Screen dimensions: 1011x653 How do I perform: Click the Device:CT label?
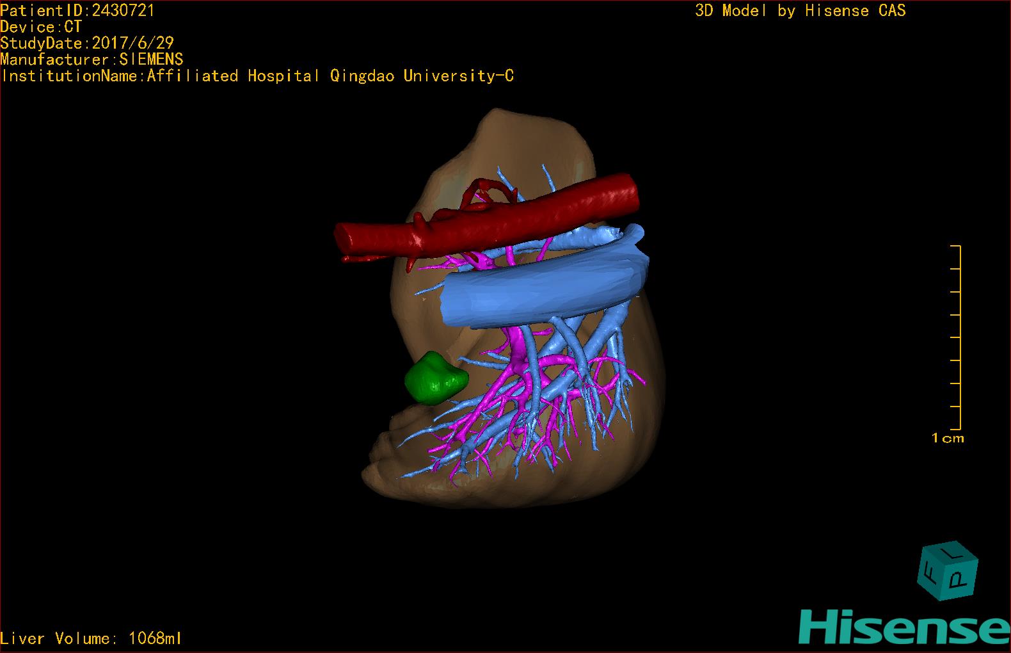[41, 27]
